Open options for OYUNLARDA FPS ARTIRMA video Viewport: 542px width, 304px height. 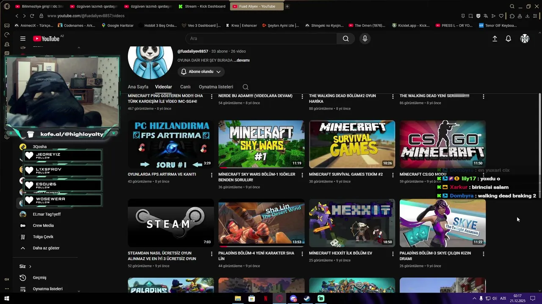(212, 175)
